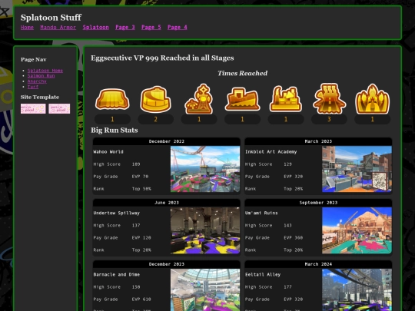Click the third gold tower stage badge
Image resolution: width=415 pixels, height=311 pixels.
(x=199, y=99)
